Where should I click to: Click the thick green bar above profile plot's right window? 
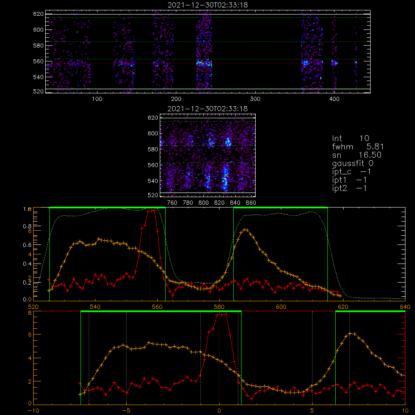281,208
